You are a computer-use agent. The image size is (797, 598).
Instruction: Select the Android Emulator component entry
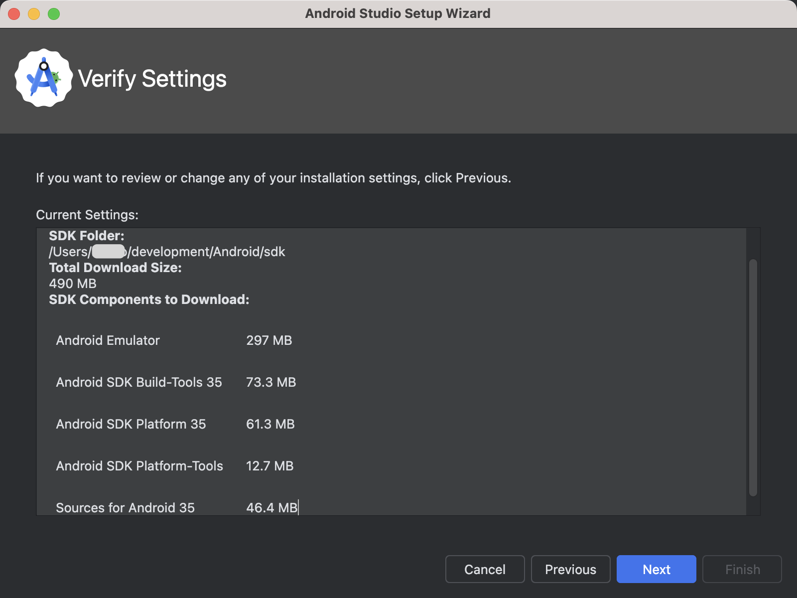pyautogui.click(x=108, y=340)
